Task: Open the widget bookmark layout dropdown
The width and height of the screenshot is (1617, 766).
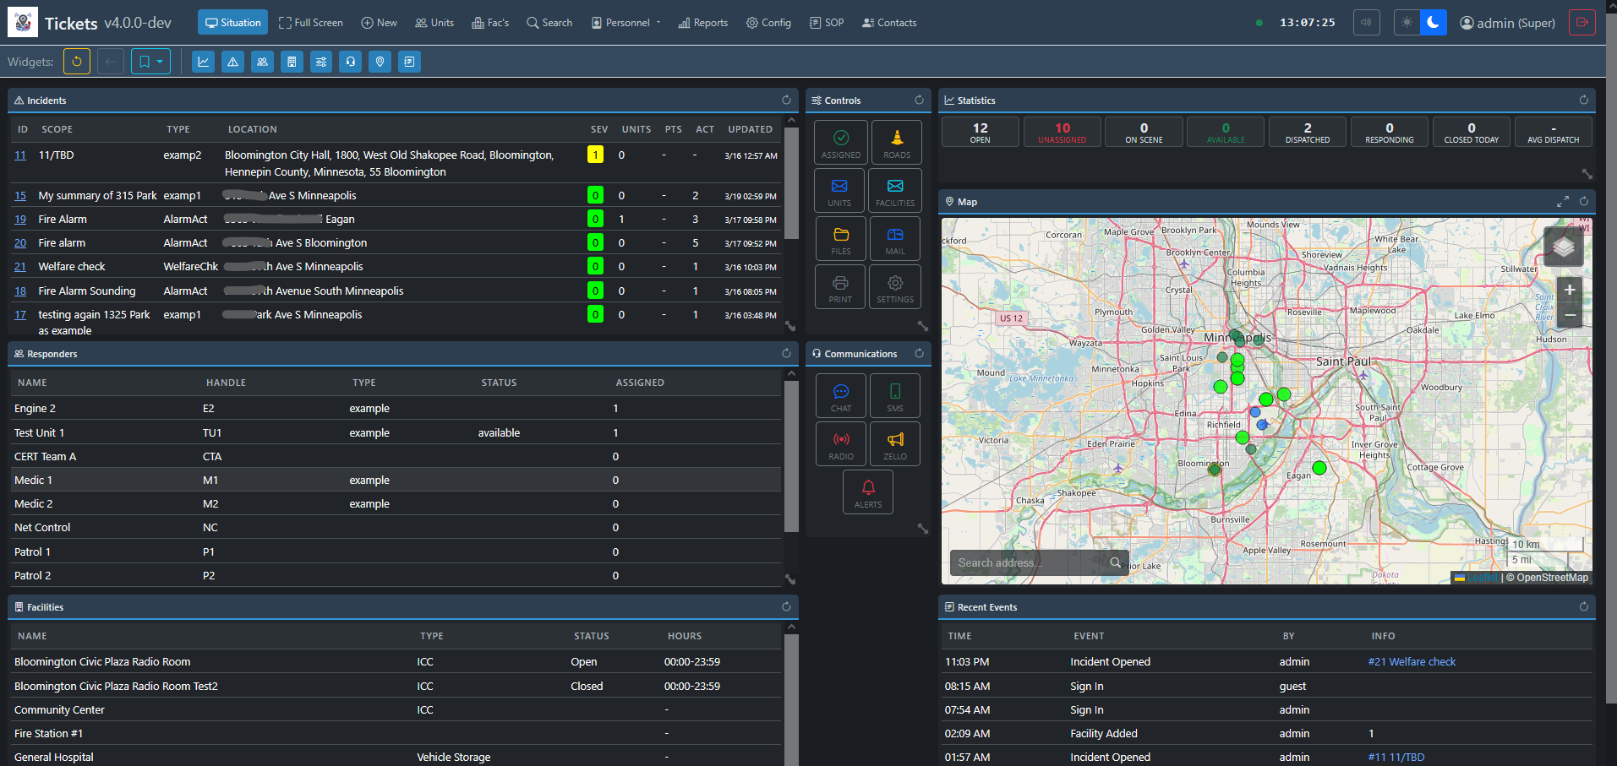Action: click(150, 62)
